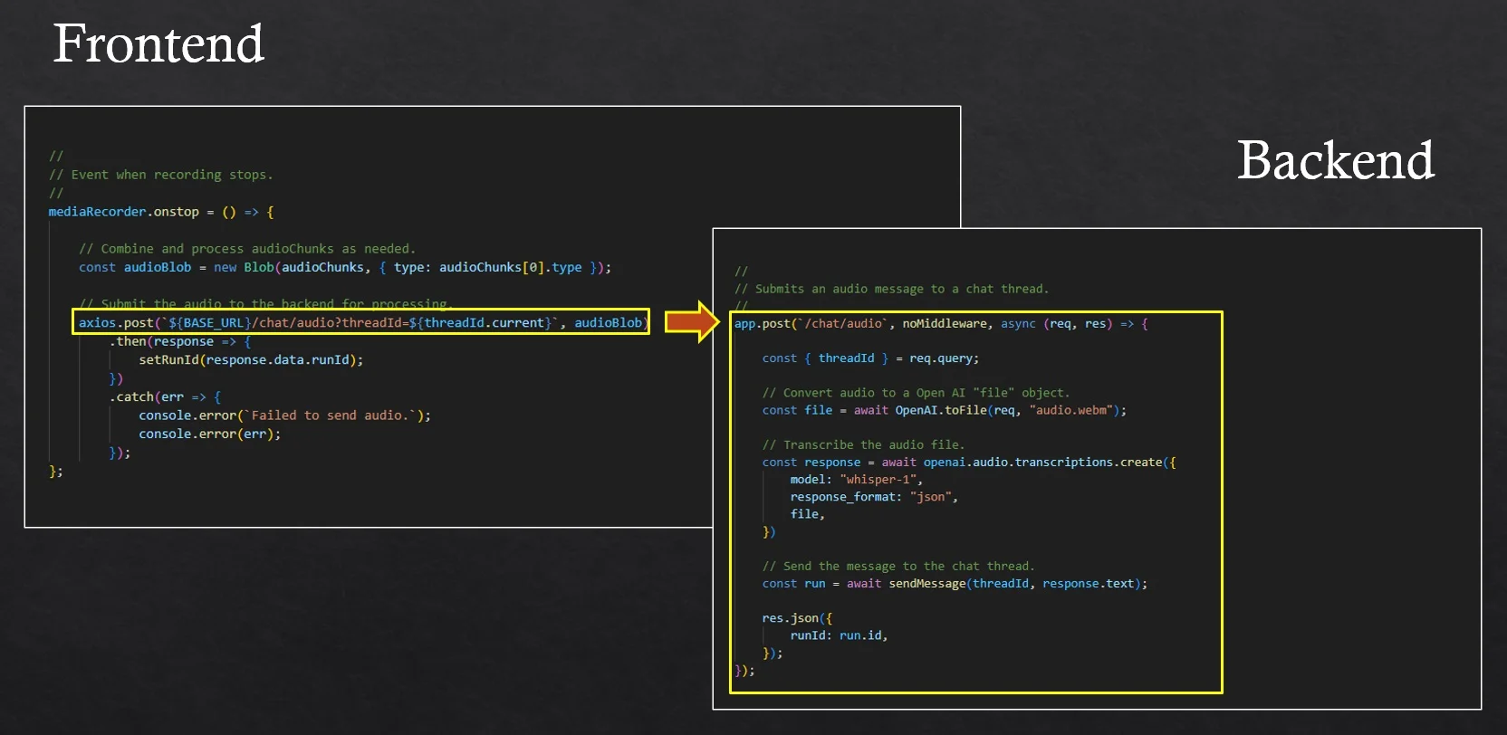
Task: Click the await sendMessage(threadId) line
Action: pyautogui.click(x=955, y=584)
